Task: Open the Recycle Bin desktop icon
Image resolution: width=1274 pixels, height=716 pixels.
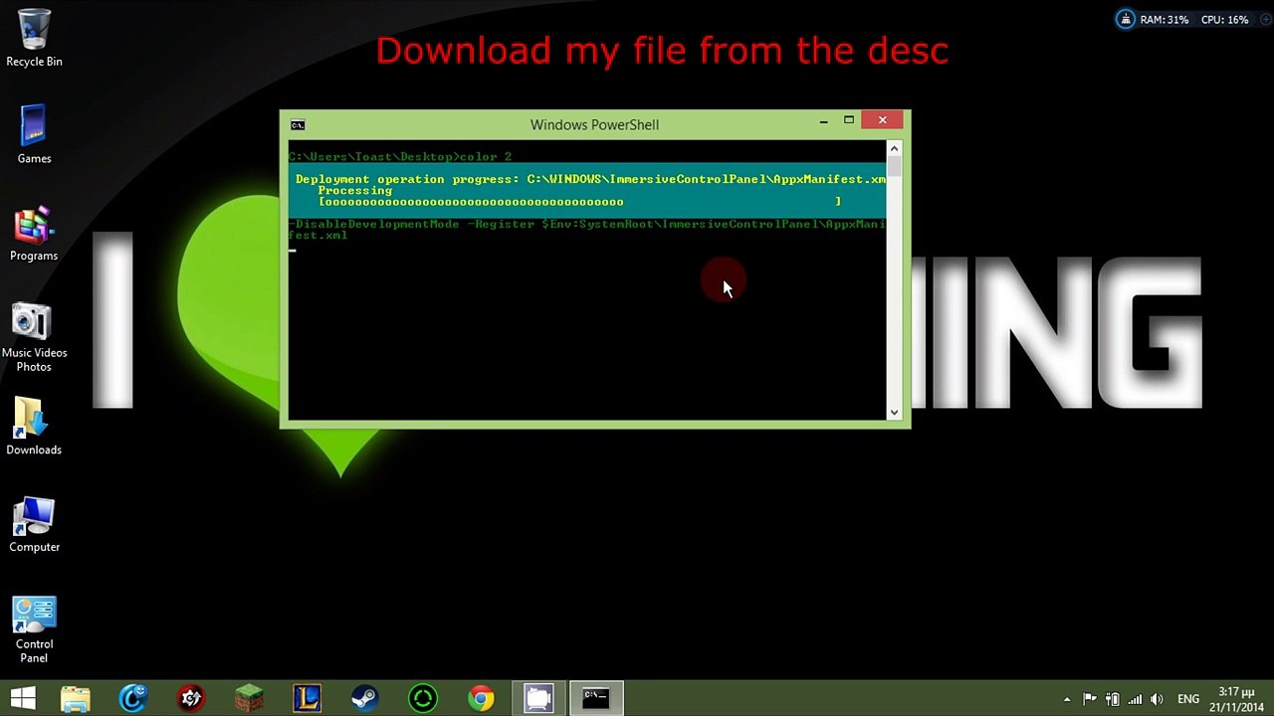Action: [x=34, y=39]
